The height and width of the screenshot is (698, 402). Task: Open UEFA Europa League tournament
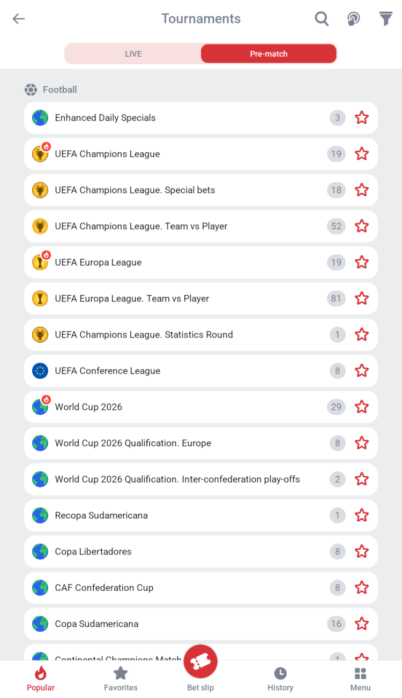point(161,262)
